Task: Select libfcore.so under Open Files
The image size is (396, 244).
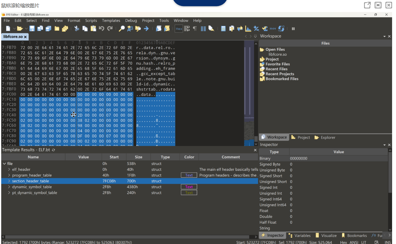Action: click(278, 54)
